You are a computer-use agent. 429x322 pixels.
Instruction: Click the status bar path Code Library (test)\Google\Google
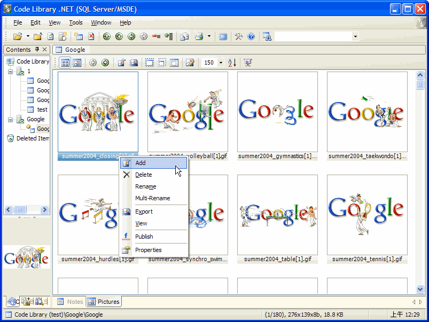pos(59,315)
